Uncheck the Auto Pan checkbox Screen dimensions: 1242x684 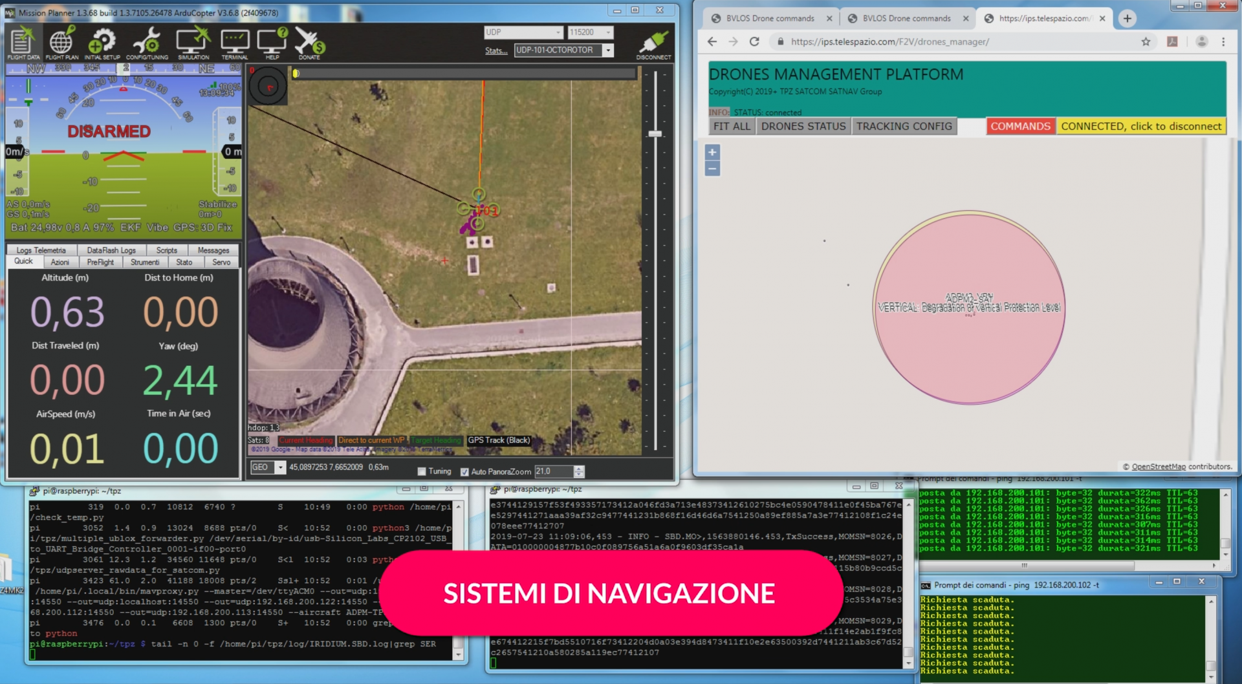pyautogui.click(x=464, y=471)
